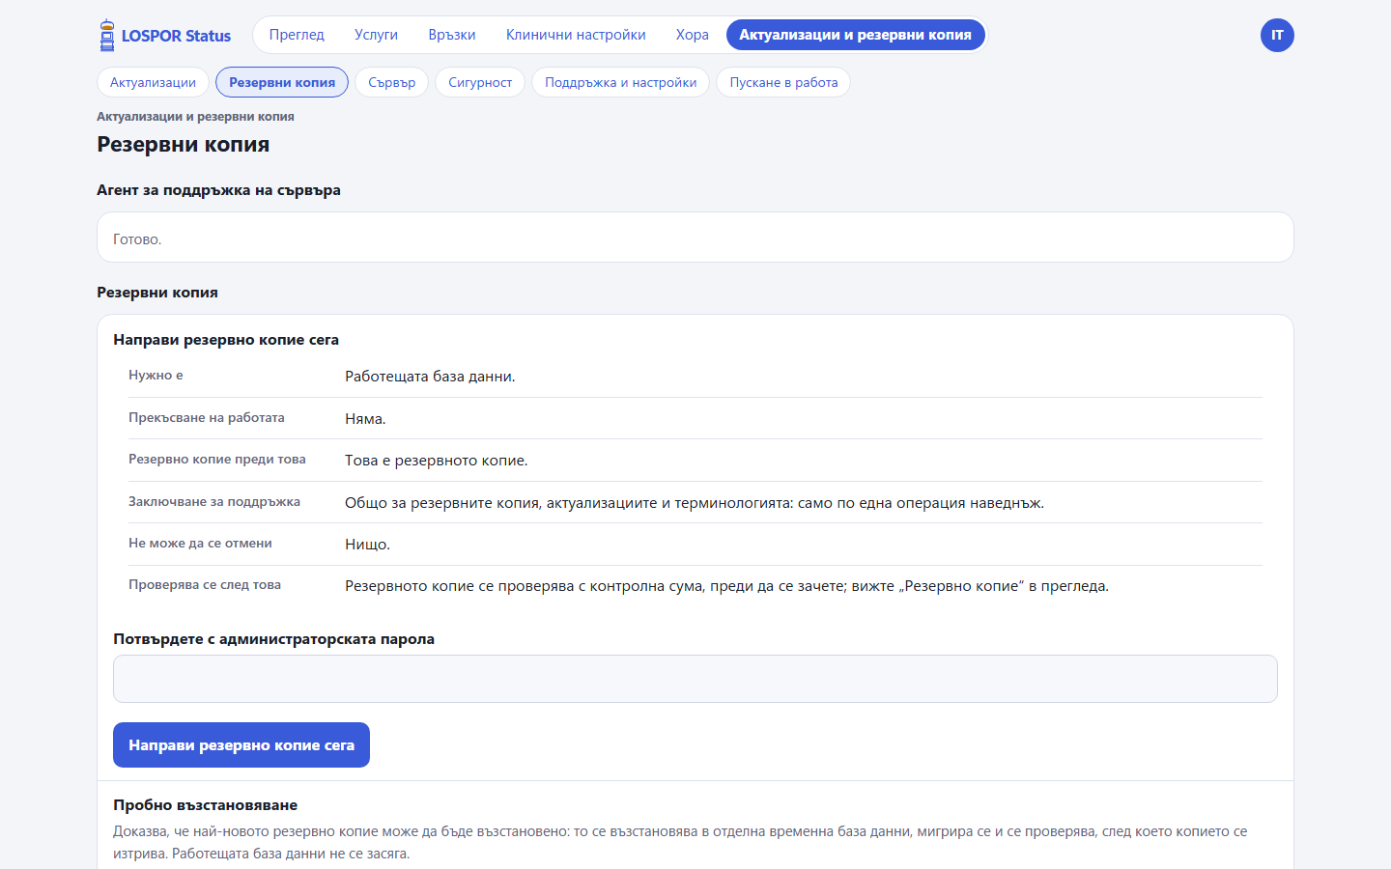Select Актуализации и резервни копия nav pill

coord(855,35)
